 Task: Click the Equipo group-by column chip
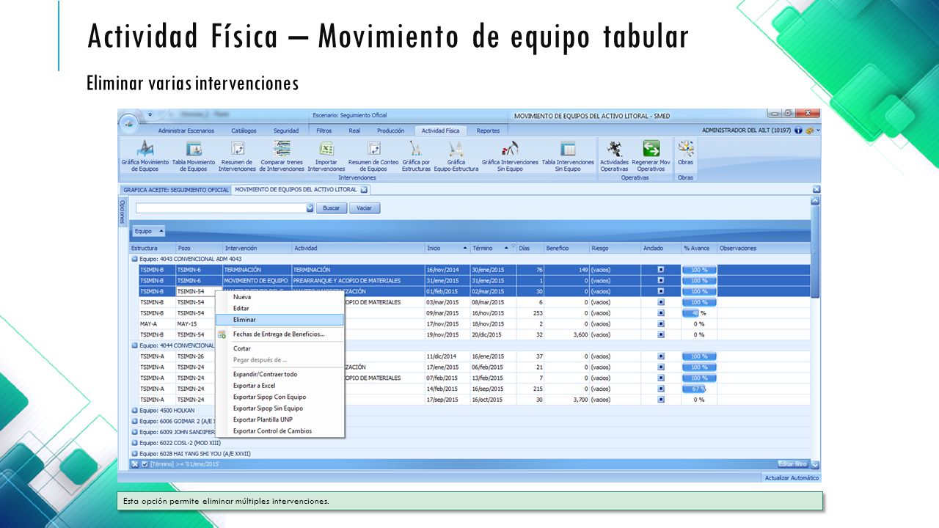pyautogui.click(x=148, y=231)
